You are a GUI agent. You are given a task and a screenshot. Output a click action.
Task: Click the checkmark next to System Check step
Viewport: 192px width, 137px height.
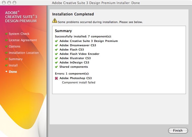point(7,34)
